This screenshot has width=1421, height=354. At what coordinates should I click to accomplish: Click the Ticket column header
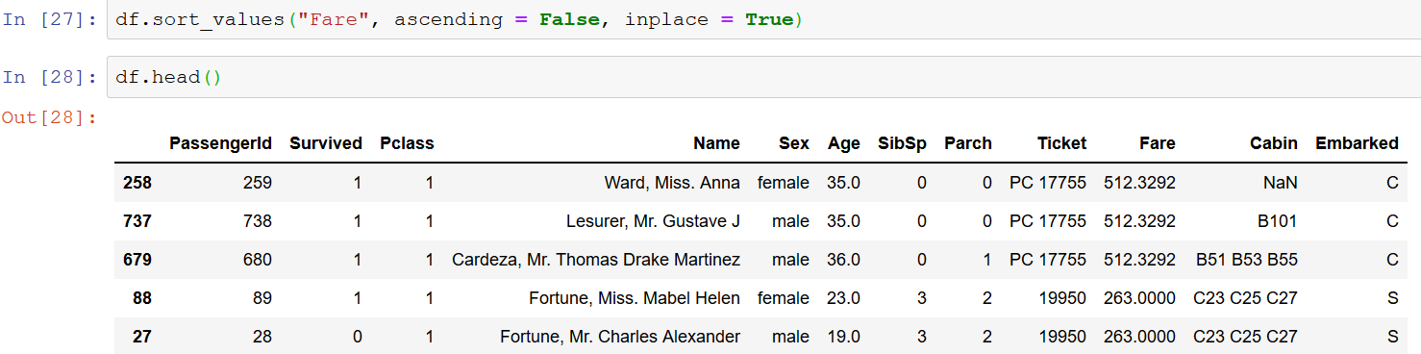tap(1061, 143)
